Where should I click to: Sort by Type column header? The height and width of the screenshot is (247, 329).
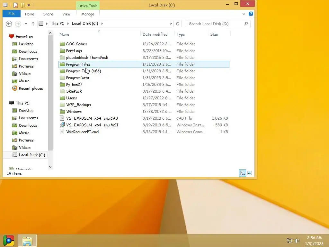point(191,34)
